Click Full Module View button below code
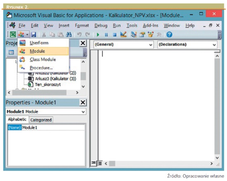The image size is (227, 181). [100, 163]
